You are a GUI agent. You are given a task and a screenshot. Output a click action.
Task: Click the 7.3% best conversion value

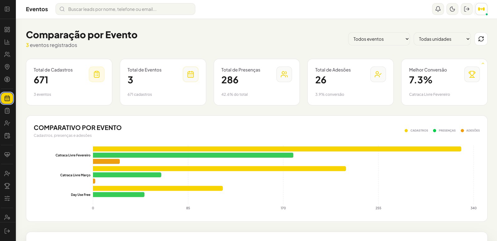tap(421, 80)
